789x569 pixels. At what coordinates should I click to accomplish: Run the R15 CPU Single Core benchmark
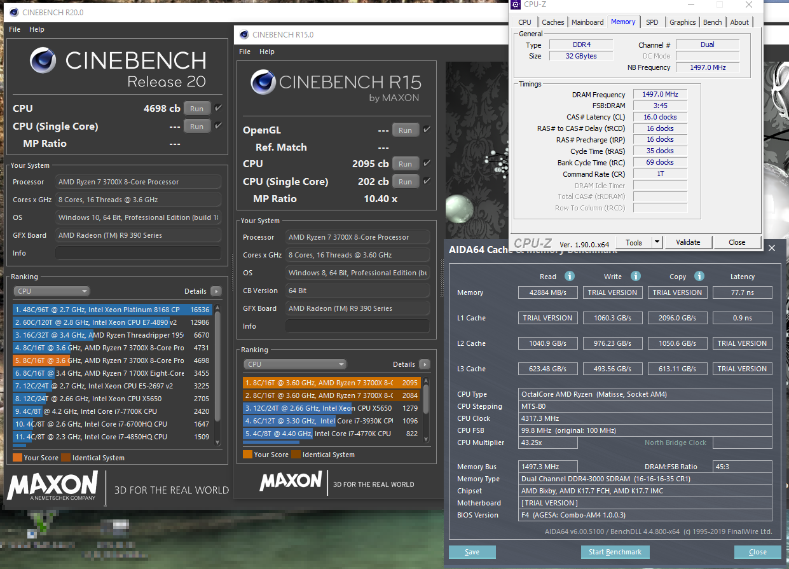pos(406,181)
